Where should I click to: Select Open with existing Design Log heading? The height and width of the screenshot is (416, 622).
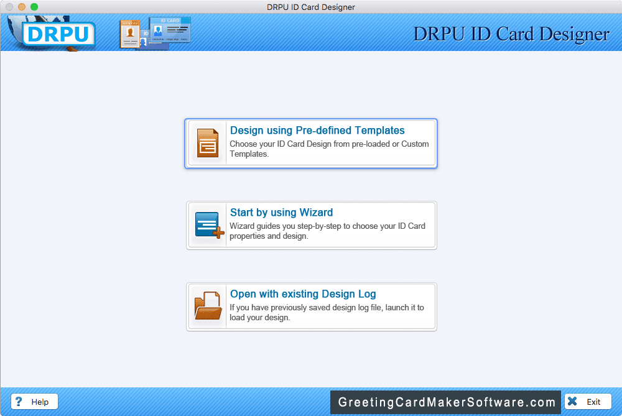click(303, 294)
